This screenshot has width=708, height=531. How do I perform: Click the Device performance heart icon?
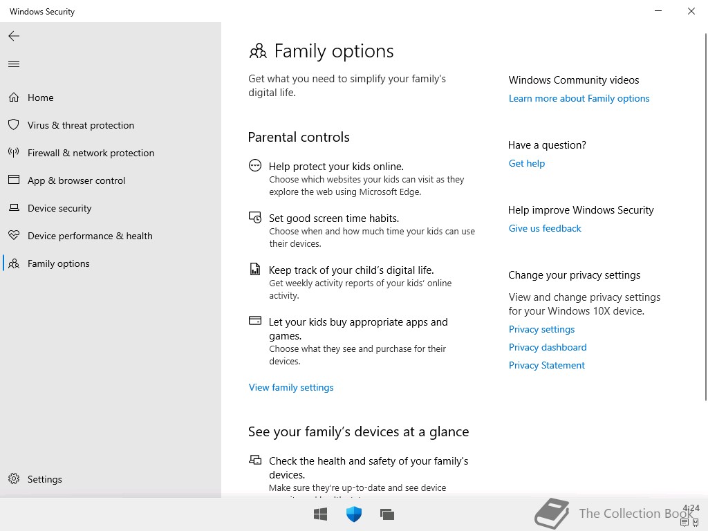pos(14,235)
